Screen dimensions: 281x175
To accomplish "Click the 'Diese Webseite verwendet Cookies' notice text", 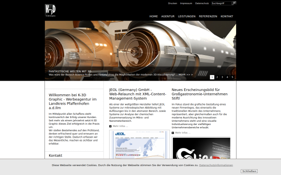I will tap(125, 165).
